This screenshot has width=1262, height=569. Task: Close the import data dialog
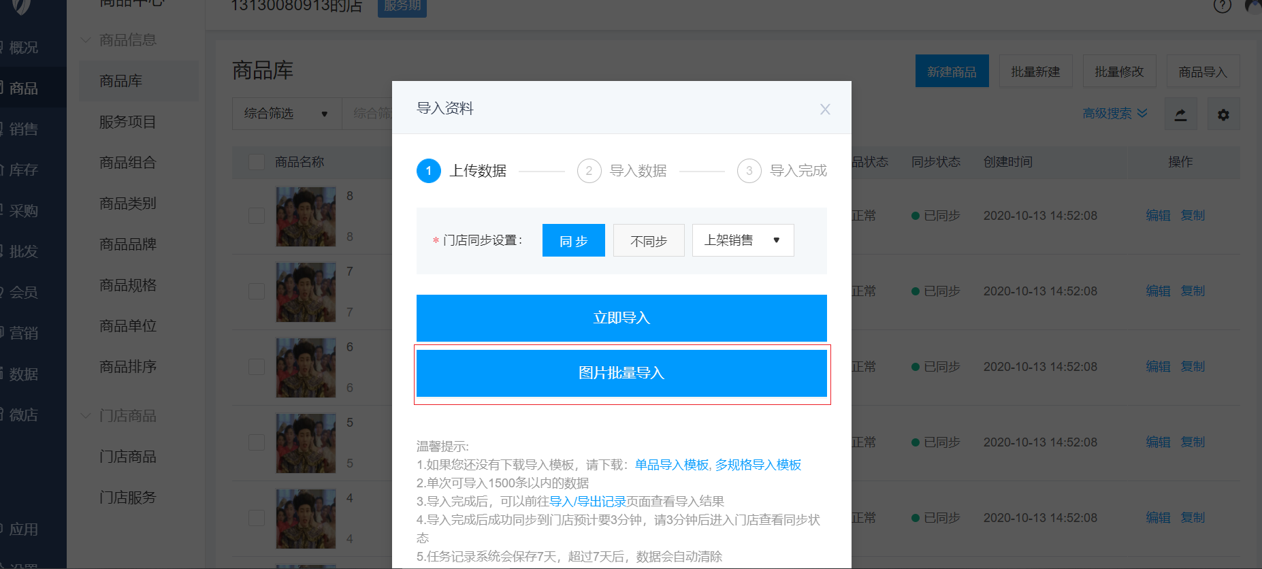point(824,109)
